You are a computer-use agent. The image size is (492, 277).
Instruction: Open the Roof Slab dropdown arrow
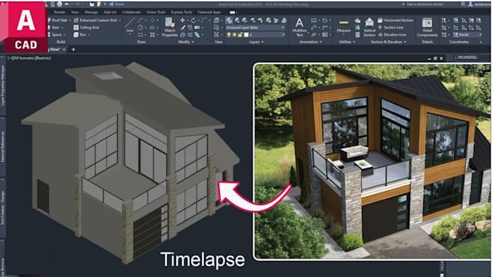pyautogui.click(x=69, y=20)
